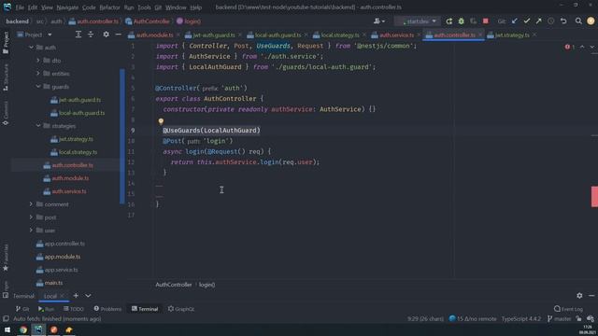Jump to previous highlighted error arrow

pyautogui.click(x=582, y=47)
